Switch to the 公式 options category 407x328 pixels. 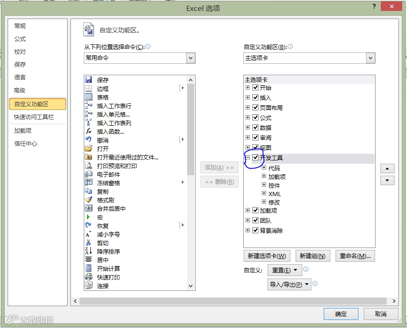(20, 39)
